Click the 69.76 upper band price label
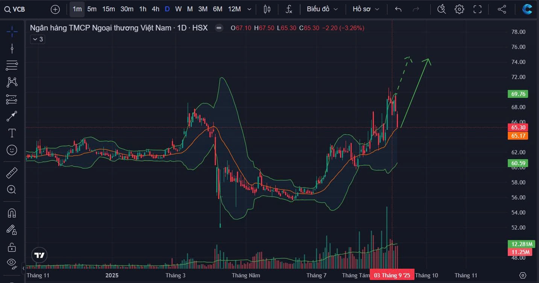Screen dimensions: 539x283 [518, 94]
